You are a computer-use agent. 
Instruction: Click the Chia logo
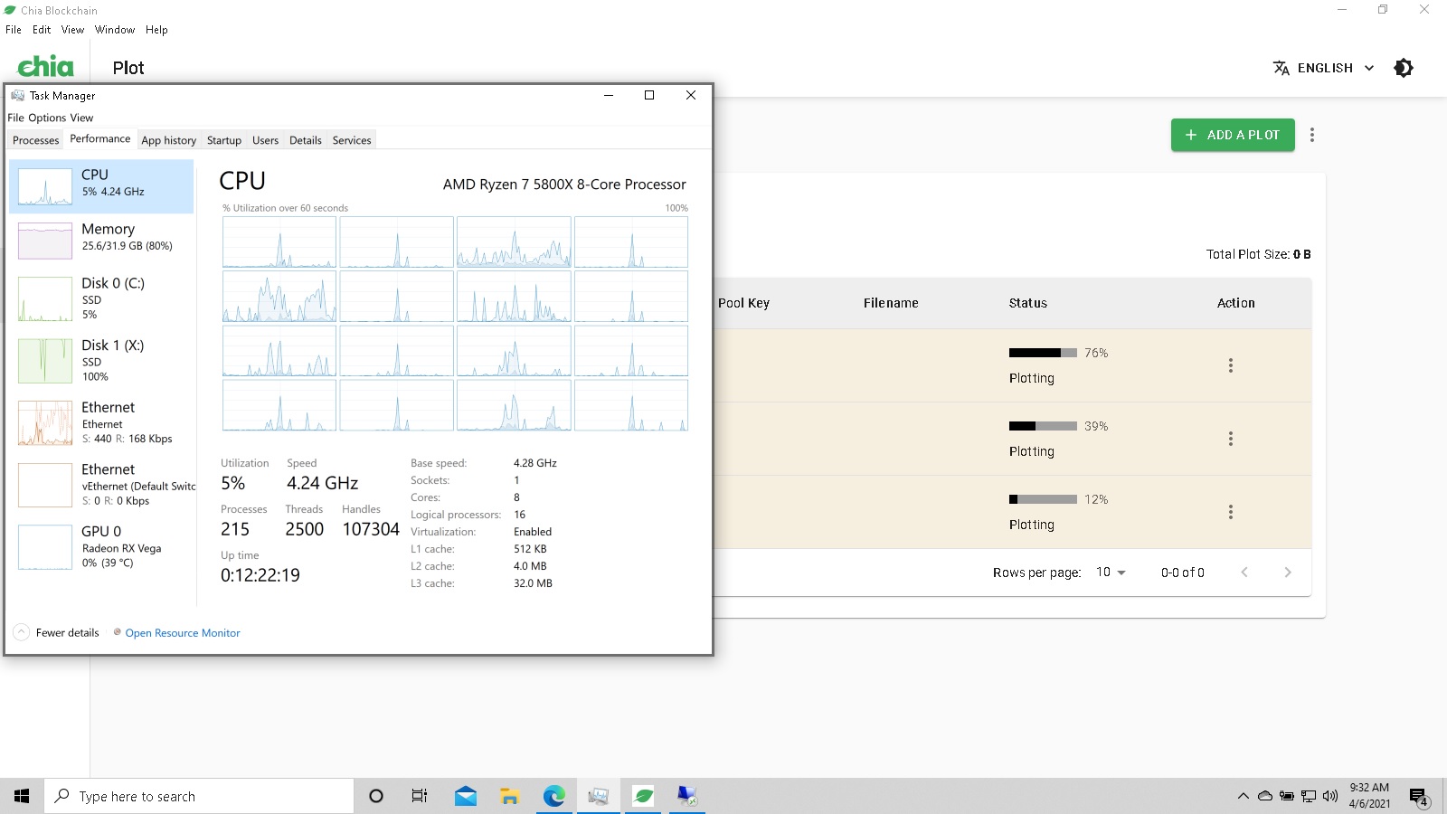[x=45, y=67]
